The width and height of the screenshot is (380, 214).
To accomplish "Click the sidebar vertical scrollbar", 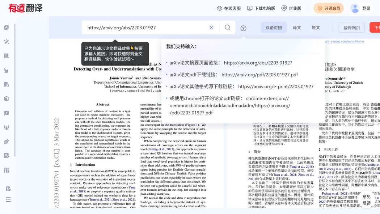I will pos(15,90).
